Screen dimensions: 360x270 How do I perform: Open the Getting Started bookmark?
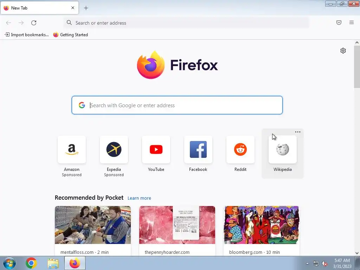[70, 35]
